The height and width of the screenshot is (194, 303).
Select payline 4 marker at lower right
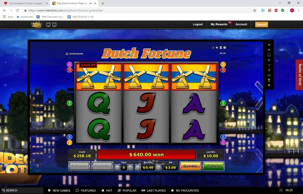[223, 142]
